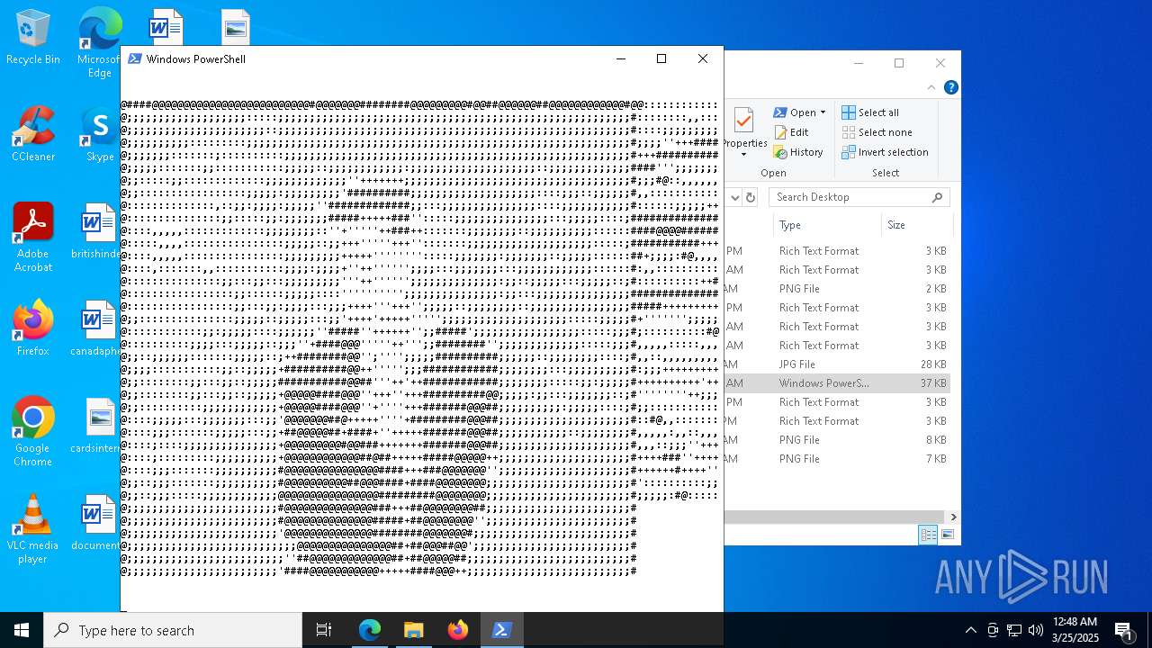Select the PNG File row sized 2 KB

837,289
